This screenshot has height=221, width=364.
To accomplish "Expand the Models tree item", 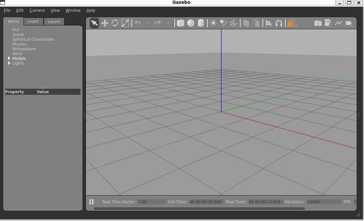I will [9, 59].
